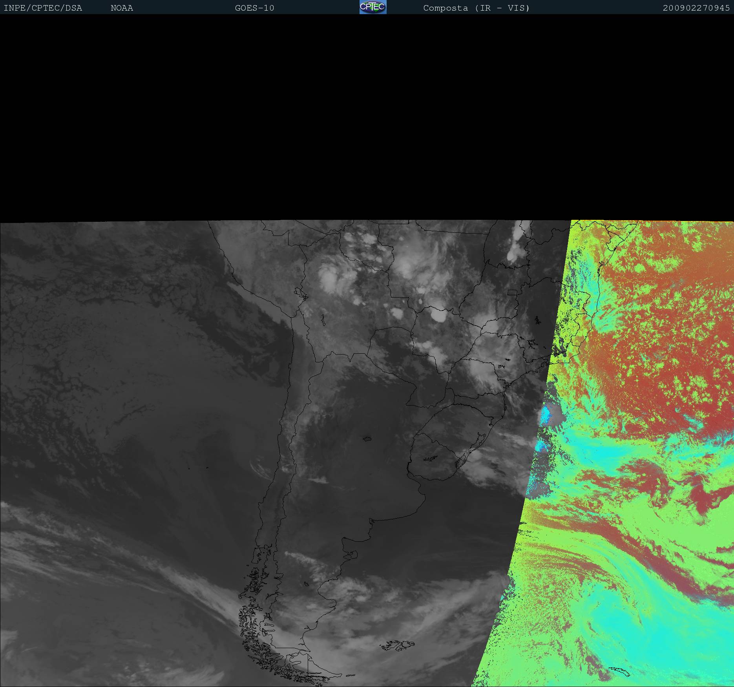Select the INPE/CPTEC/DSA header text
The height and width of the screenshot is (687, 734).
click(x=43, y=8)
